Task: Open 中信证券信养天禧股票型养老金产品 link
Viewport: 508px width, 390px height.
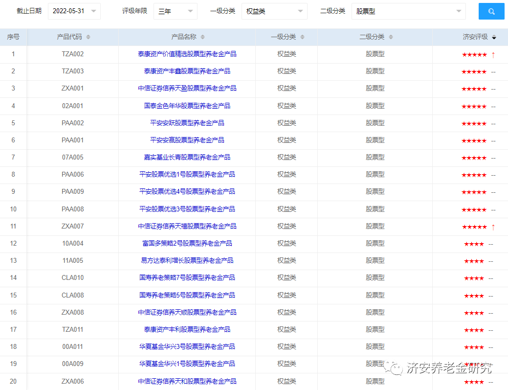Action: 187,226
